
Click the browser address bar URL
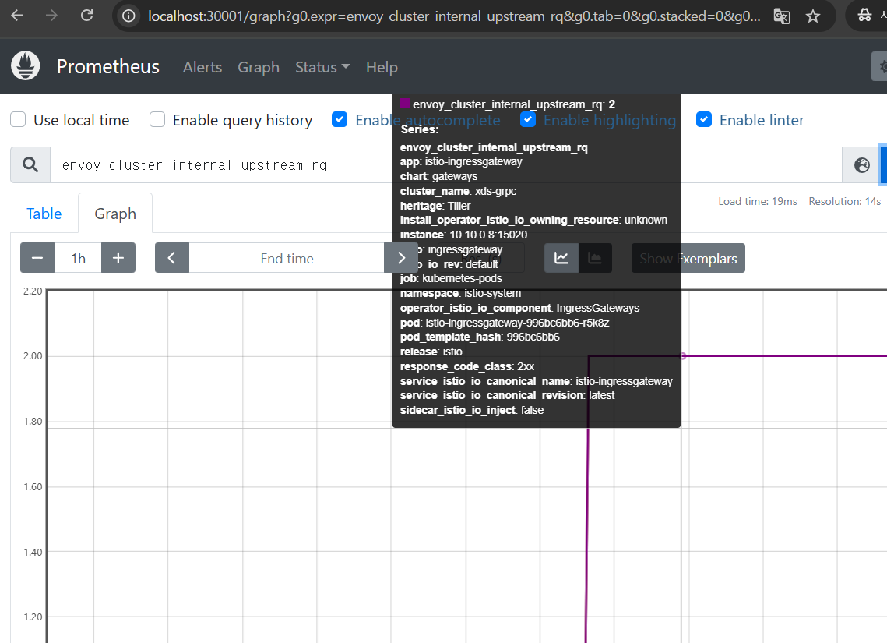tap(454, 16)
